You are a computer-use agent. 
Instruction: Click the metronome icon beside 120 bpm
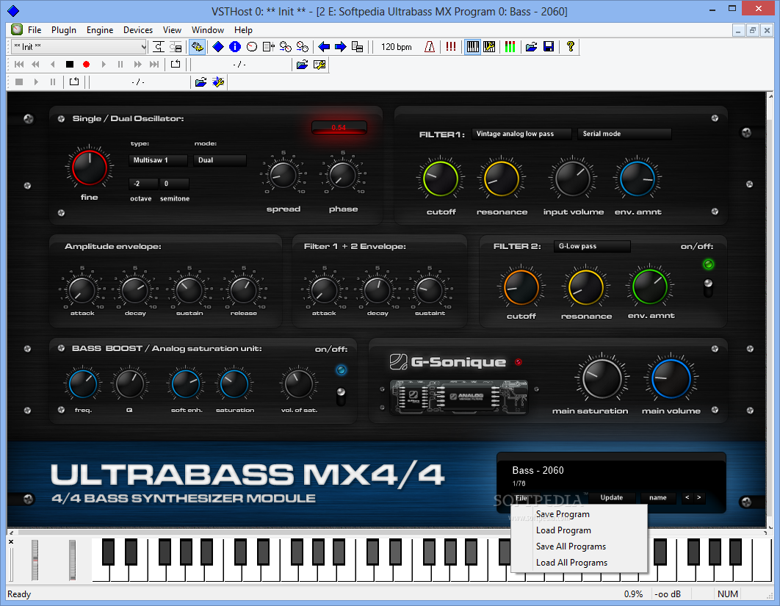click(x=430, y=47)
